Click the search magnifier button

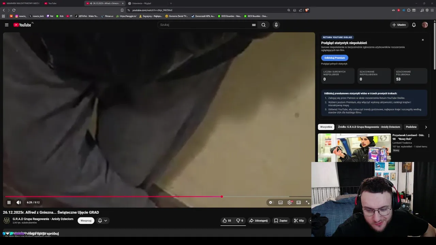[263, 25]
